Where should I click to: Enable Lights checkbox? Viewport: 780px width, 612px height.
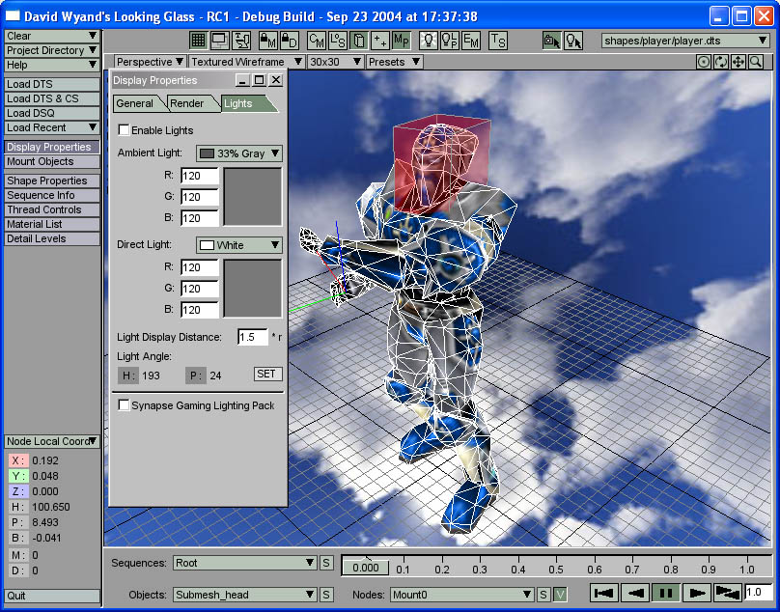pyautogui.click(x=124, y=130)
